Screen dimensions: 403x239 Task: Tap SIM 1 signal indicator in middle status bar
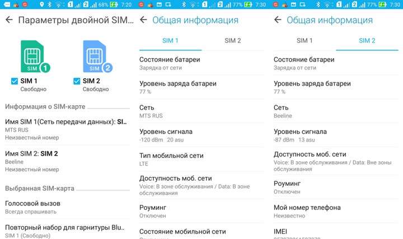tap(208, 4)
